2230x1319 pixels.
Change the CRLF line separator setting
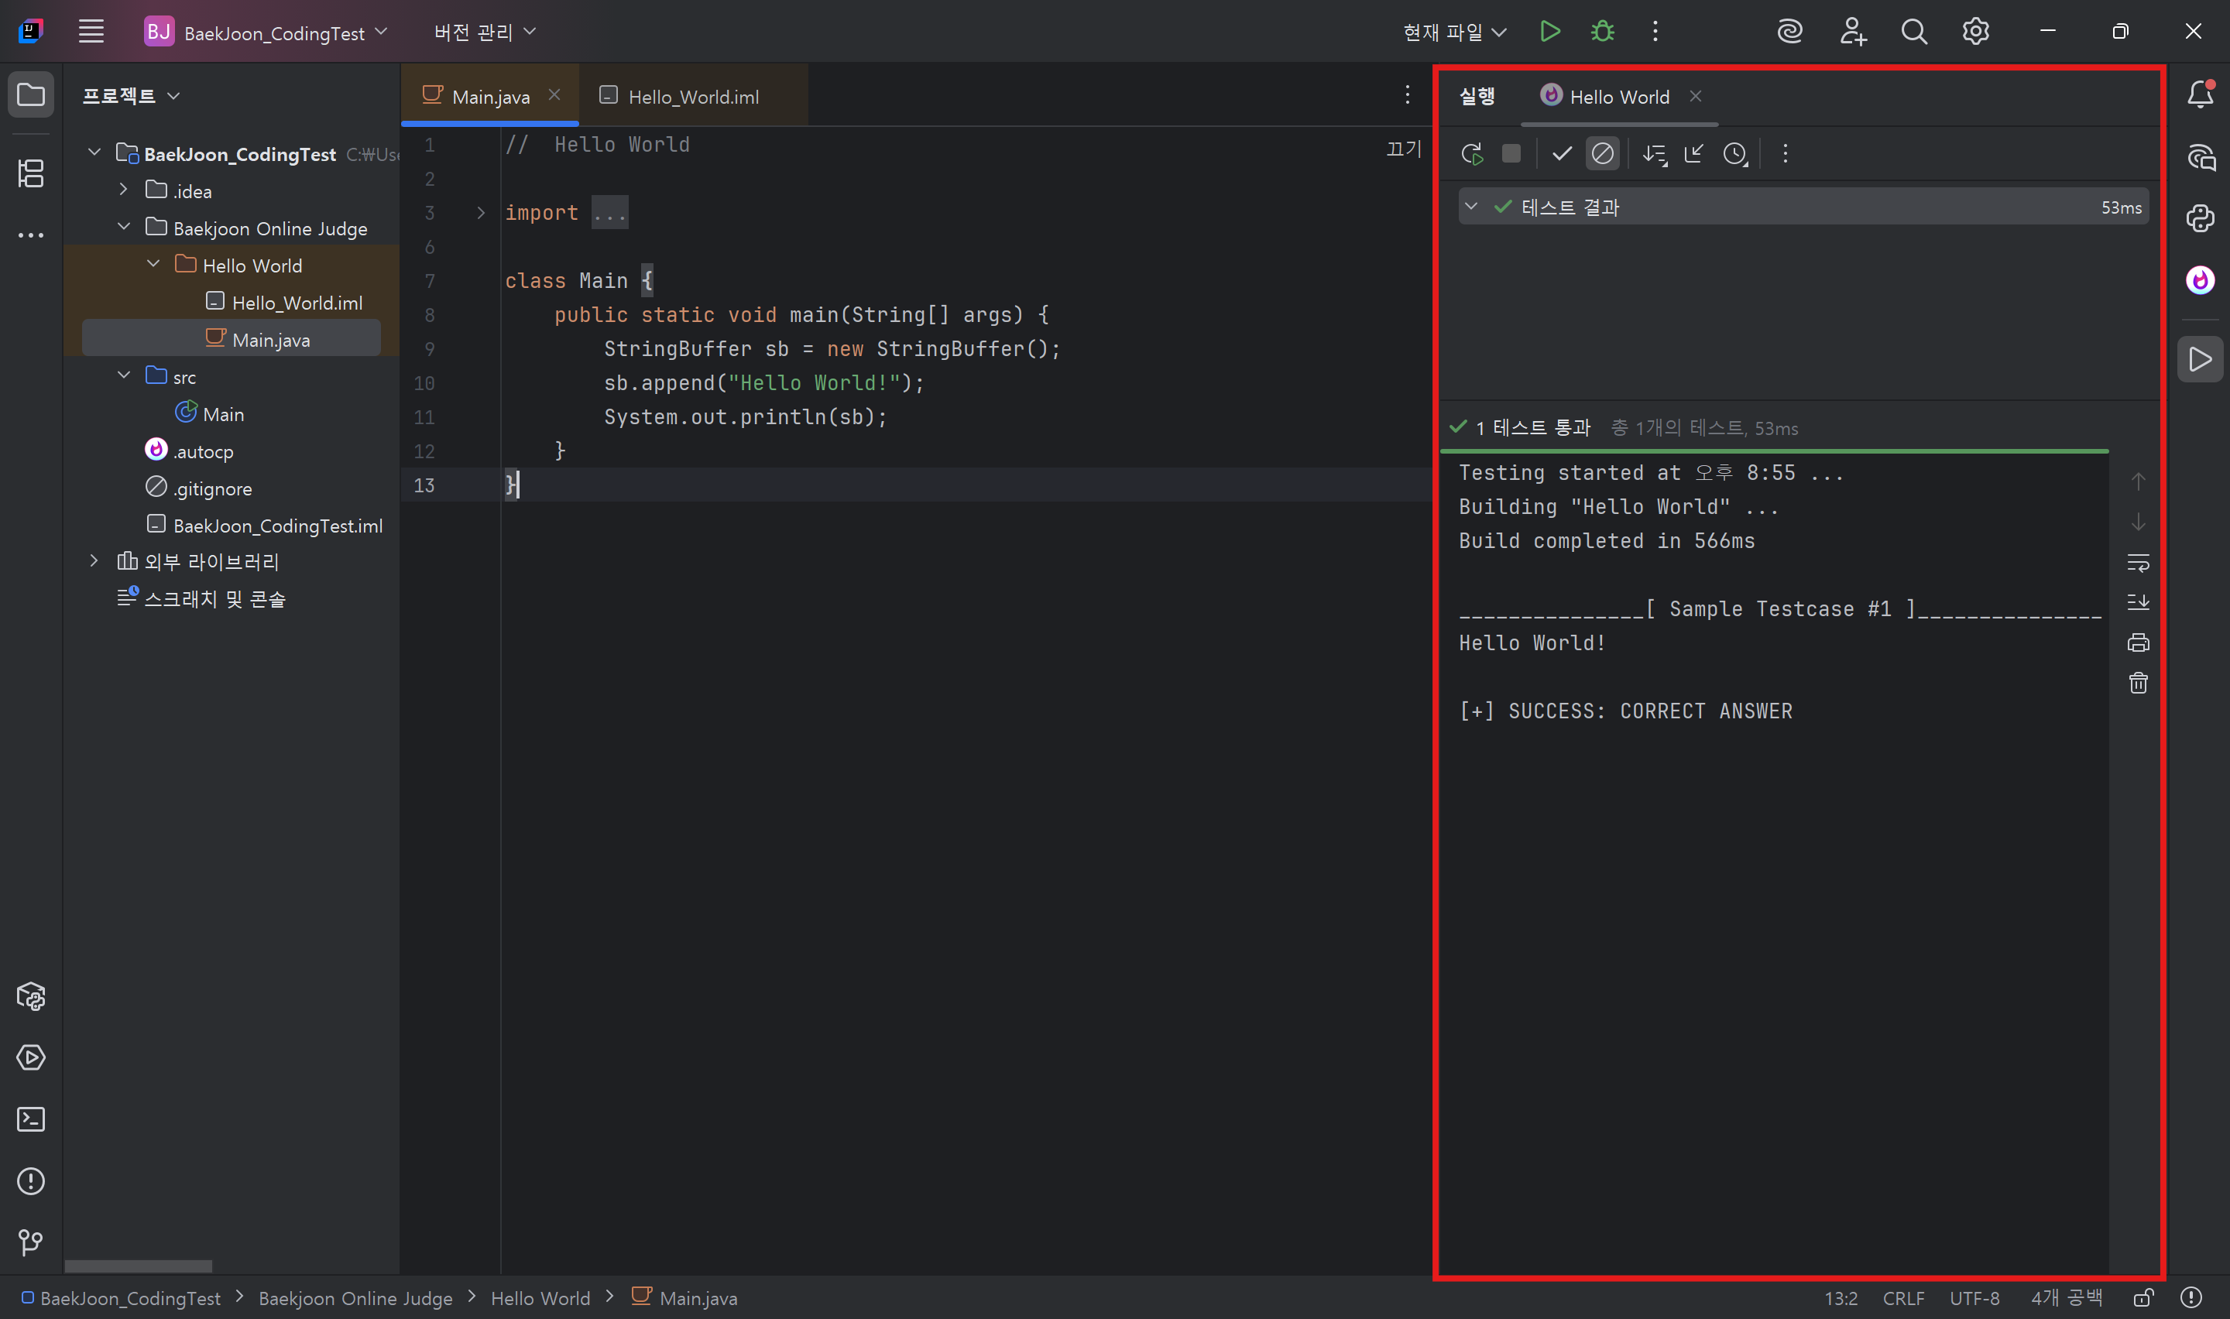coord(1903,1299)
